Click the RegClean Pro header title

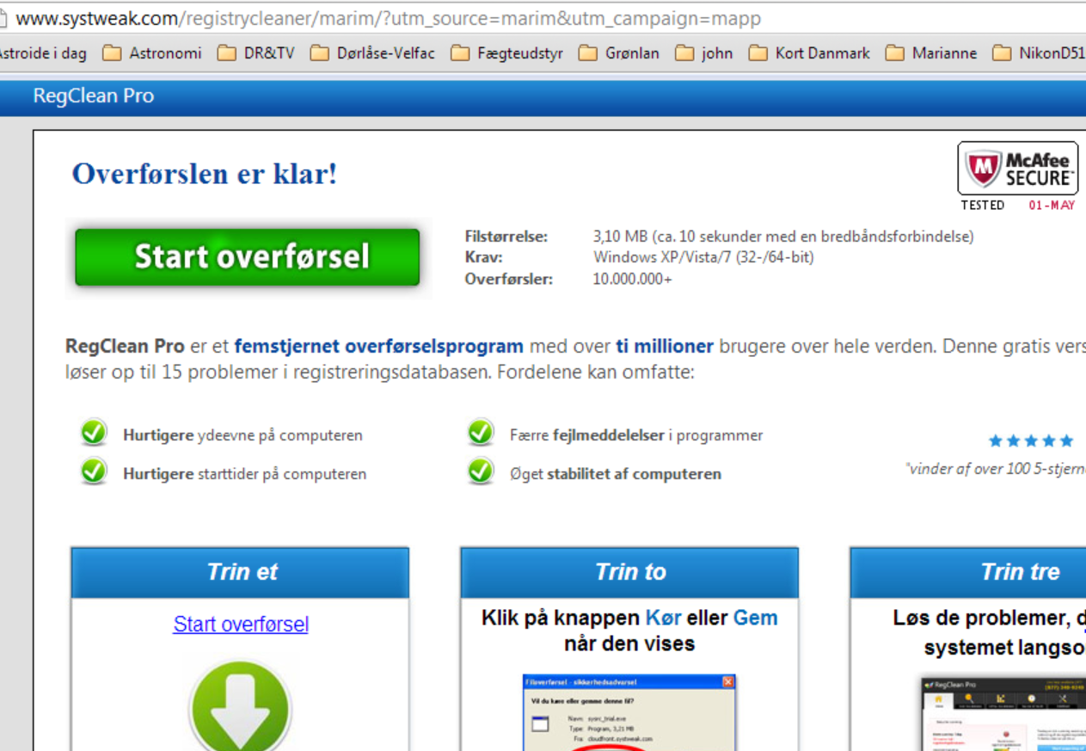[94, 95]
